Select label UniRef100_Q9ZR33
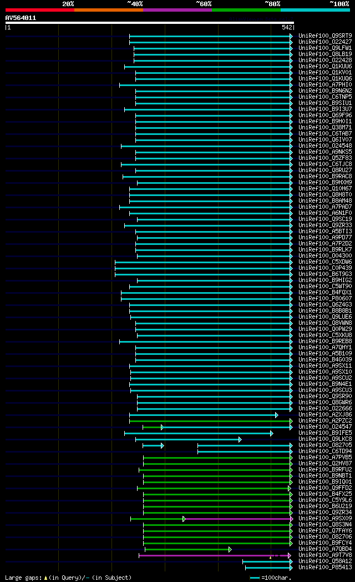 325,225
